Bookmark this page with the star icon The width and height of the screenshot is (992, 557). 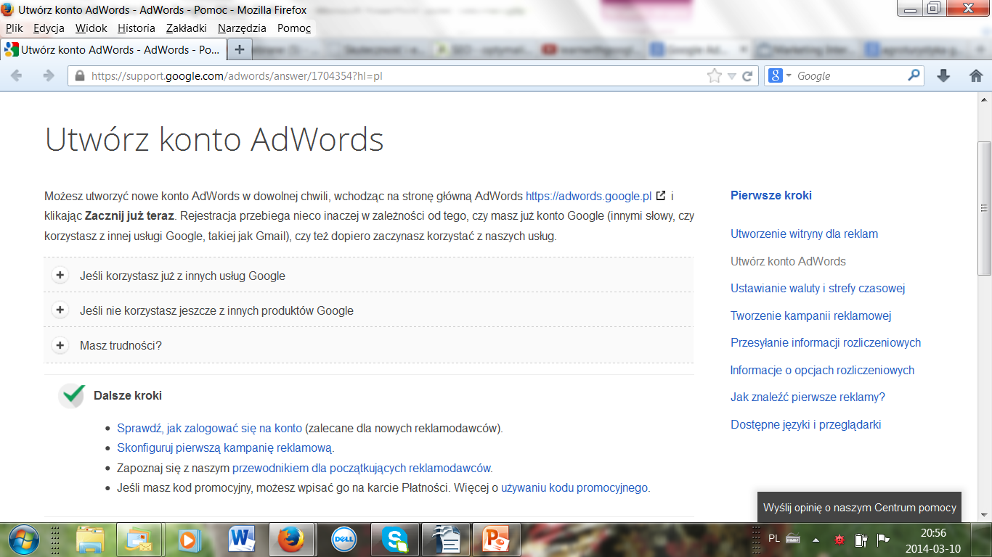tap(715, 75)
